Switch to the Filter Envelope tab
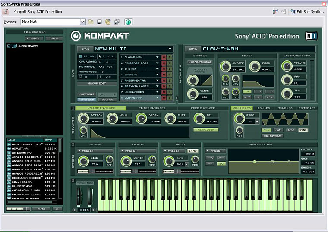Image resolution: width=328 pixels, height=232 pixels. coord(152,108)
